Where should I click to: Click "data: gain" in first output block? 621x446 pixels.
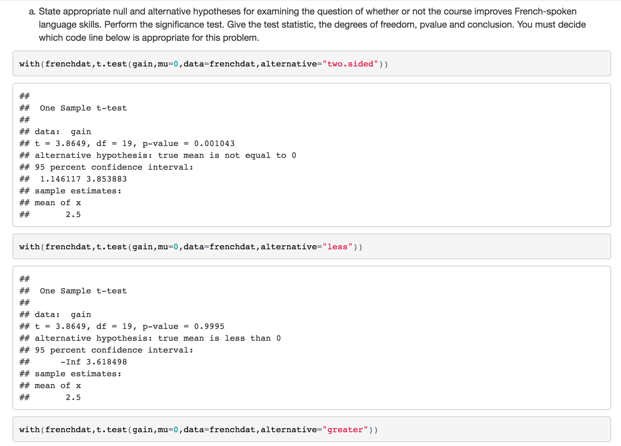(x=63, y=132)
